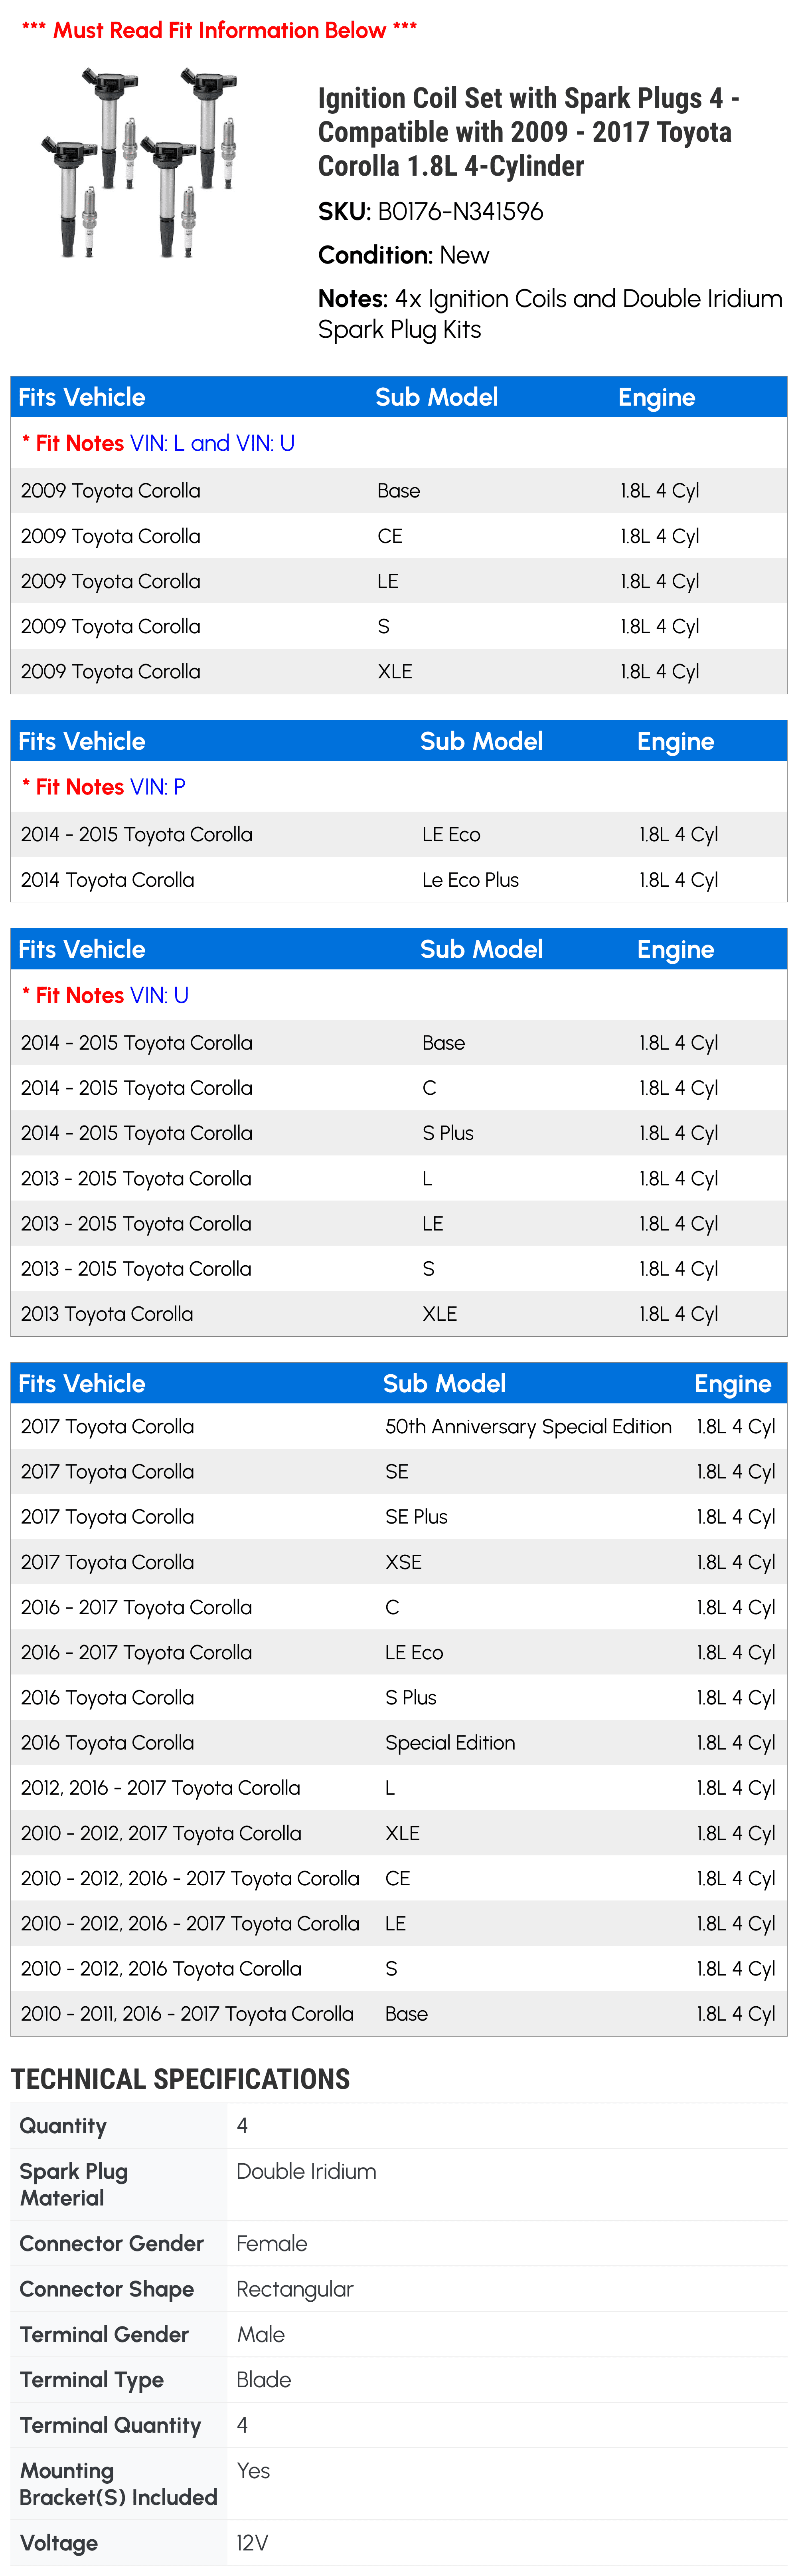The height and width of the screenshot is (2576, 798).
Task: Select the 2014 - 2015 Corolla S Plus row
Action: [x=399, y=1133]
